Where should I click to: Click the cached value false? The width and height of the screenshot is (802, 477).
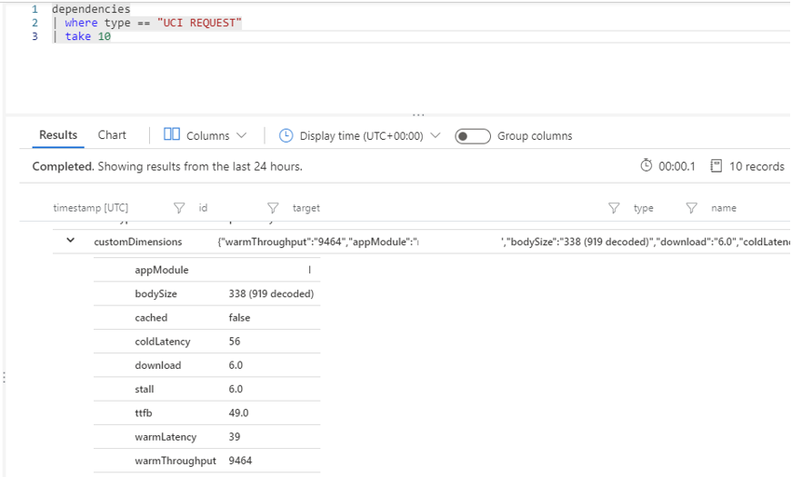click(x=239, y=317)
